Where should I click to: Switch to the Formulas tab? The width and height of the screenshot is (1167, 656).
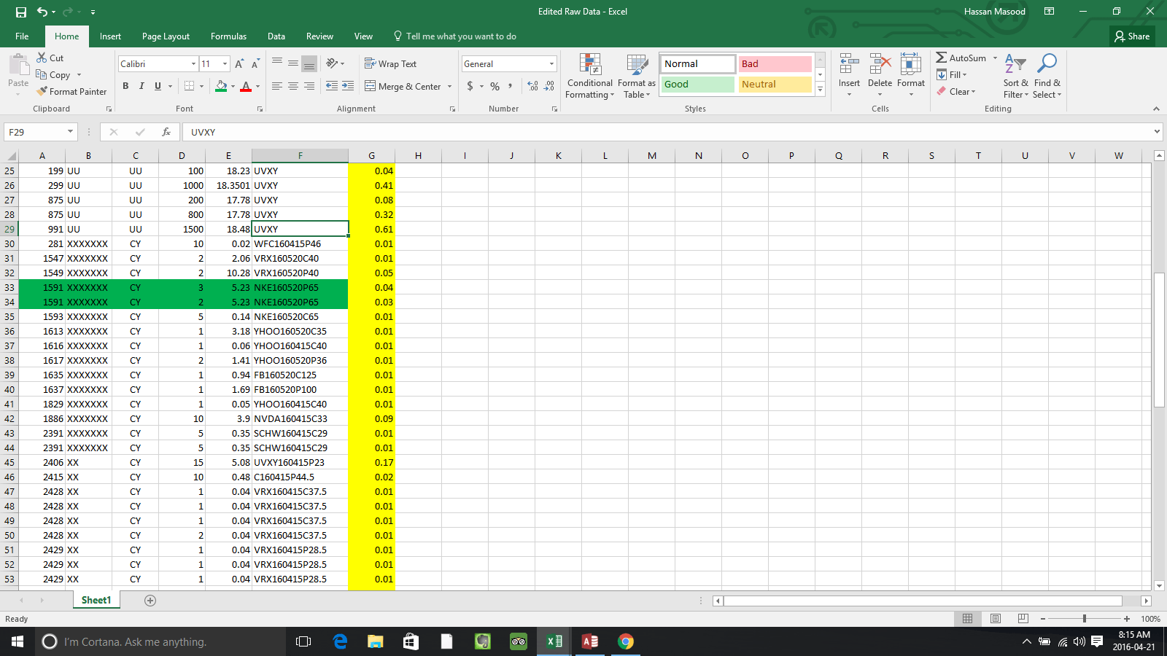[228, 36]
